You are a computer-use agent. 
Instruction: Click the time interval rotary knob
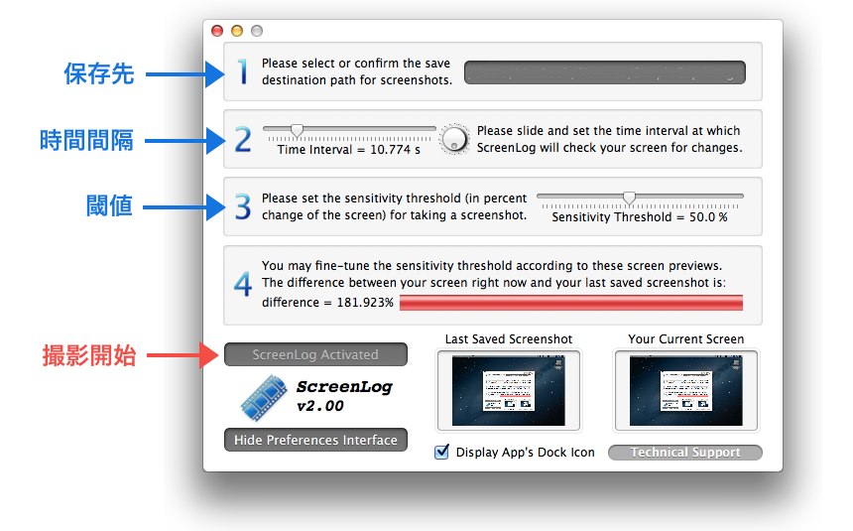click(454, 139)
